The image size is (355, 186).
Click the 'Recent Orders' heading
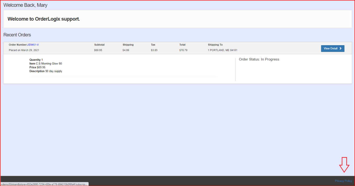coord(17,35)
